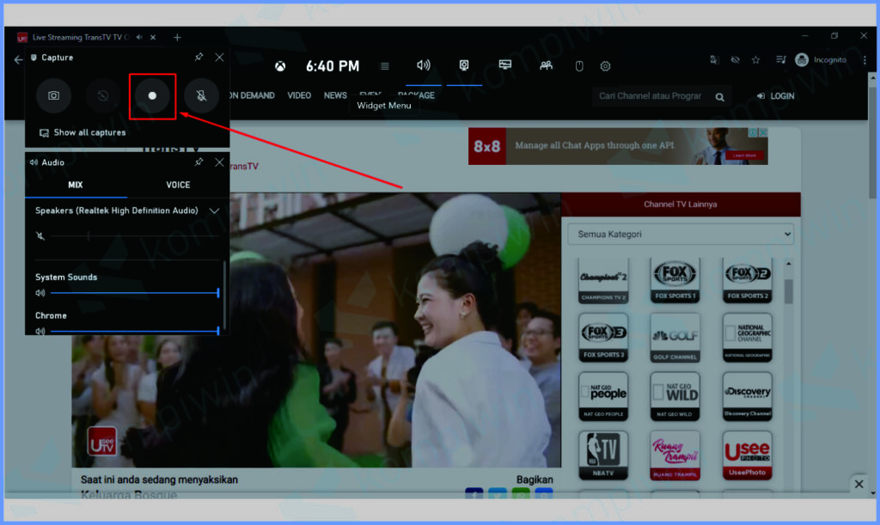Open the Widget Menu list icon
Image resolution: width=880 pixels, height=525 pixels.
385,66
